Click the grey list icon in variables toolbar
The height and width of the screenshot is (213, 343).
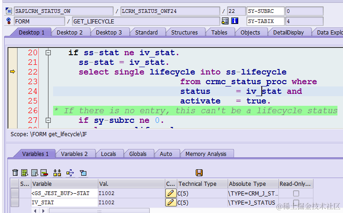[35, 173]
